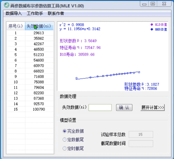Click the blue MMR估值 legend diamond
This screenshot has width=174, height=159.
click(152, 29)
